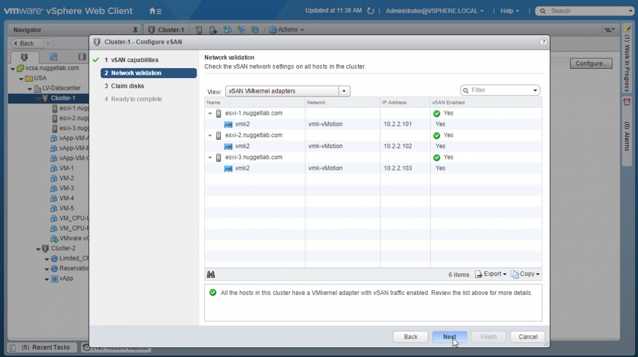The image size is (638, 357).
Task: Click the Alarms icon in right sidebar
Action: click(x=627, y=102)
